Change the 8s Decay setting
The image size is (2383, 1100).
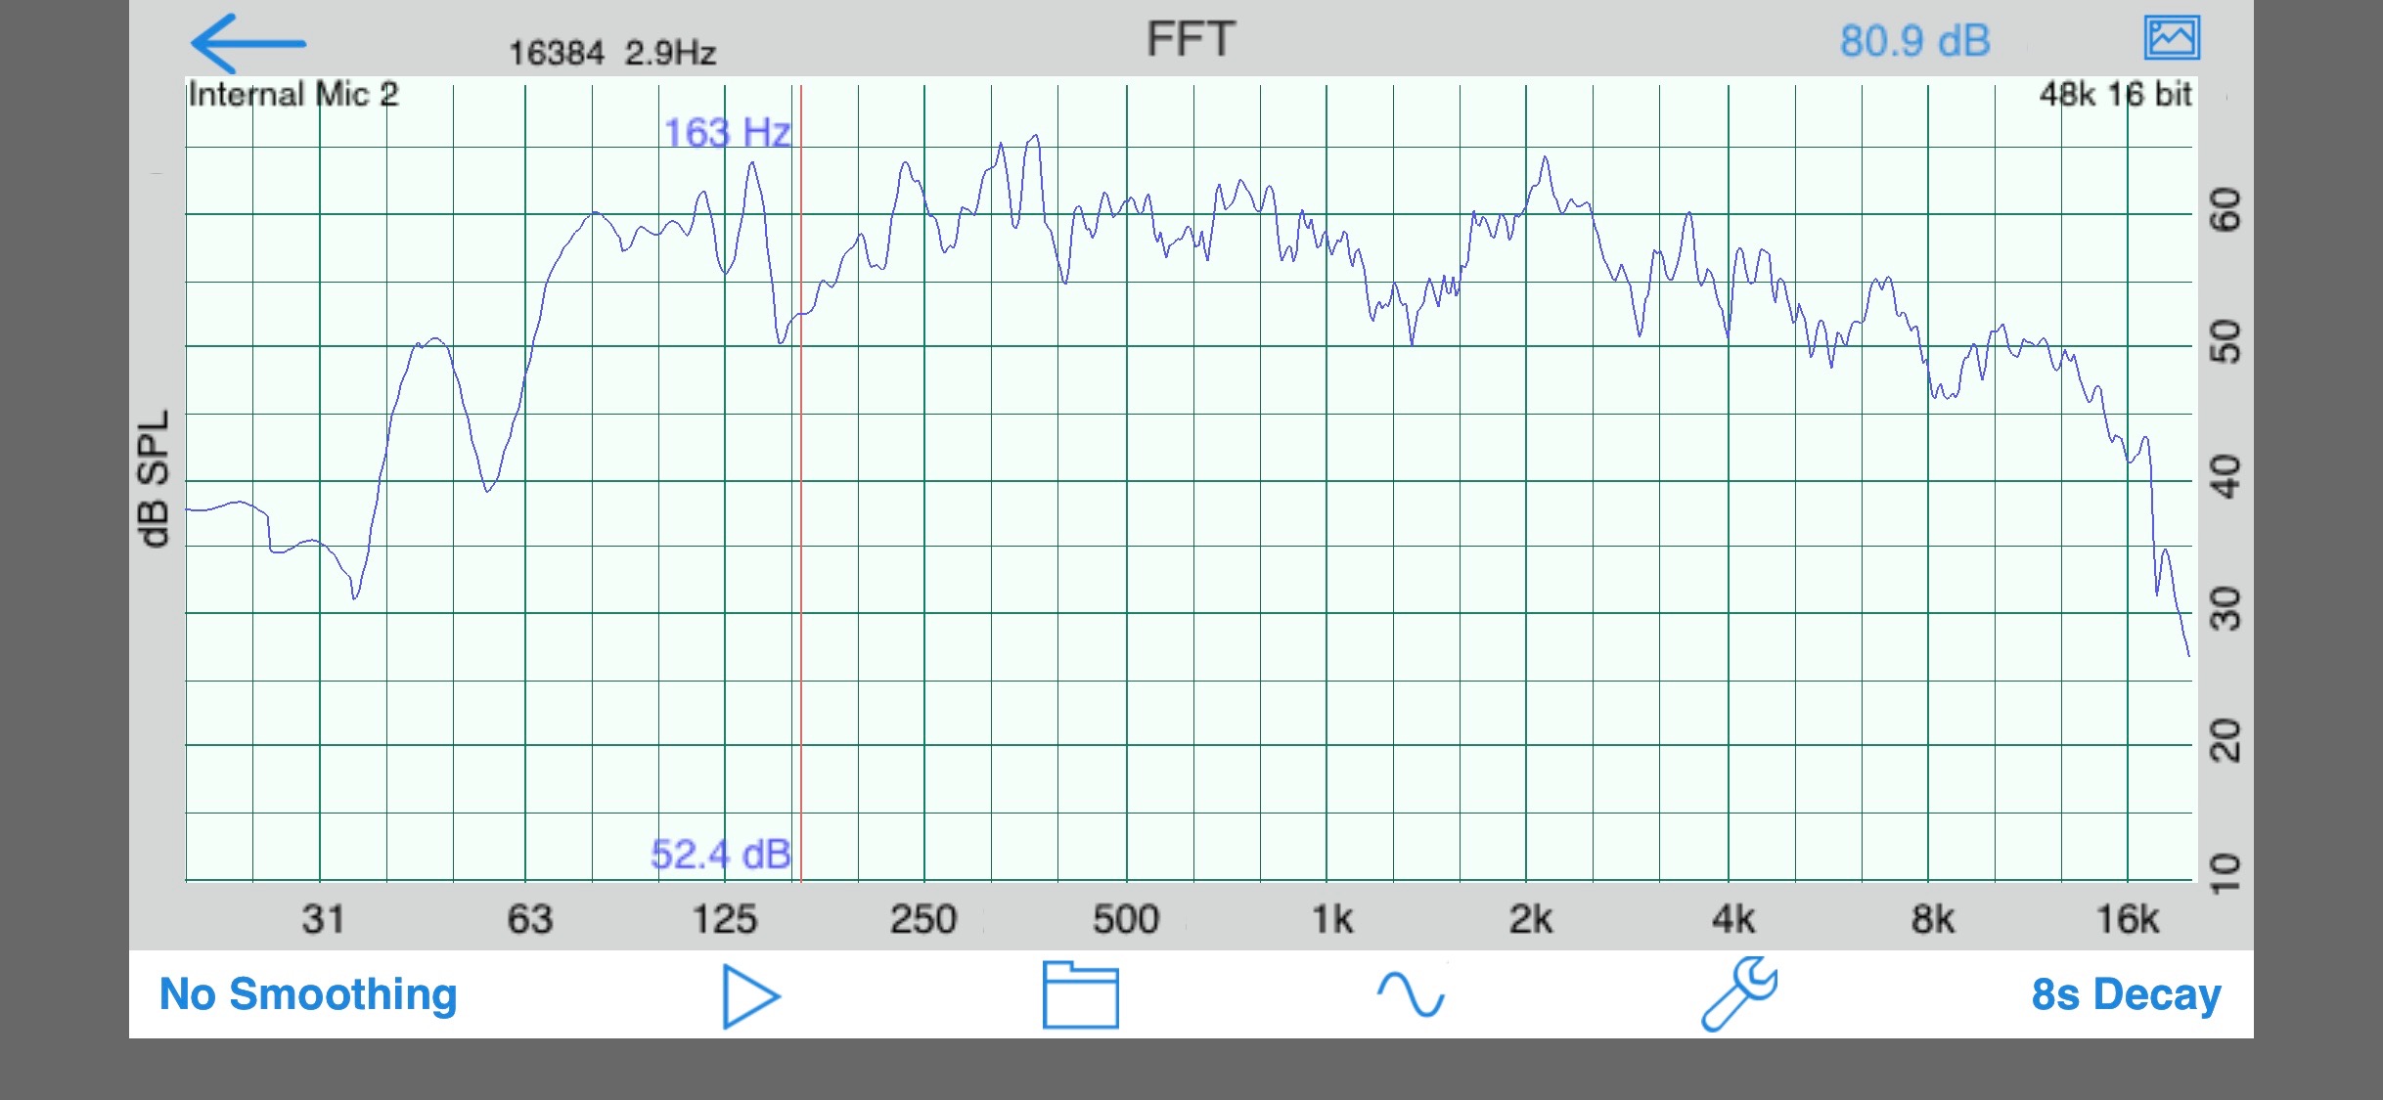pos(2126,994)
